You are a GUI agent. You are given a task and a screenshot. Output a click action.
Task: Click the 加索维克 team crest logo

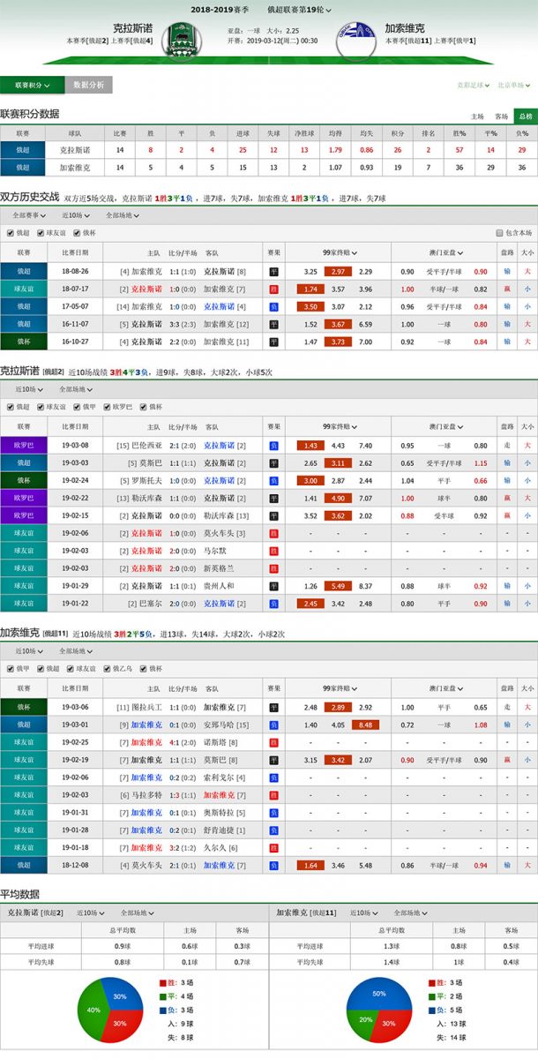coord(355,40)
